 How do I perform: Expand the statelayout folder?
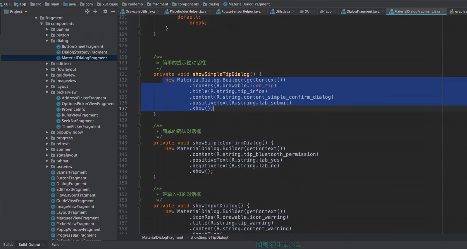click(47, 155)
